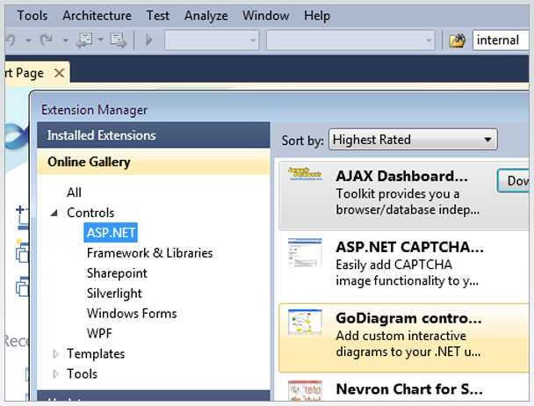The width and height of the screenshot is (534, 406).
Task: Select the Silverlight category
Action: click(x=114, y=294)
